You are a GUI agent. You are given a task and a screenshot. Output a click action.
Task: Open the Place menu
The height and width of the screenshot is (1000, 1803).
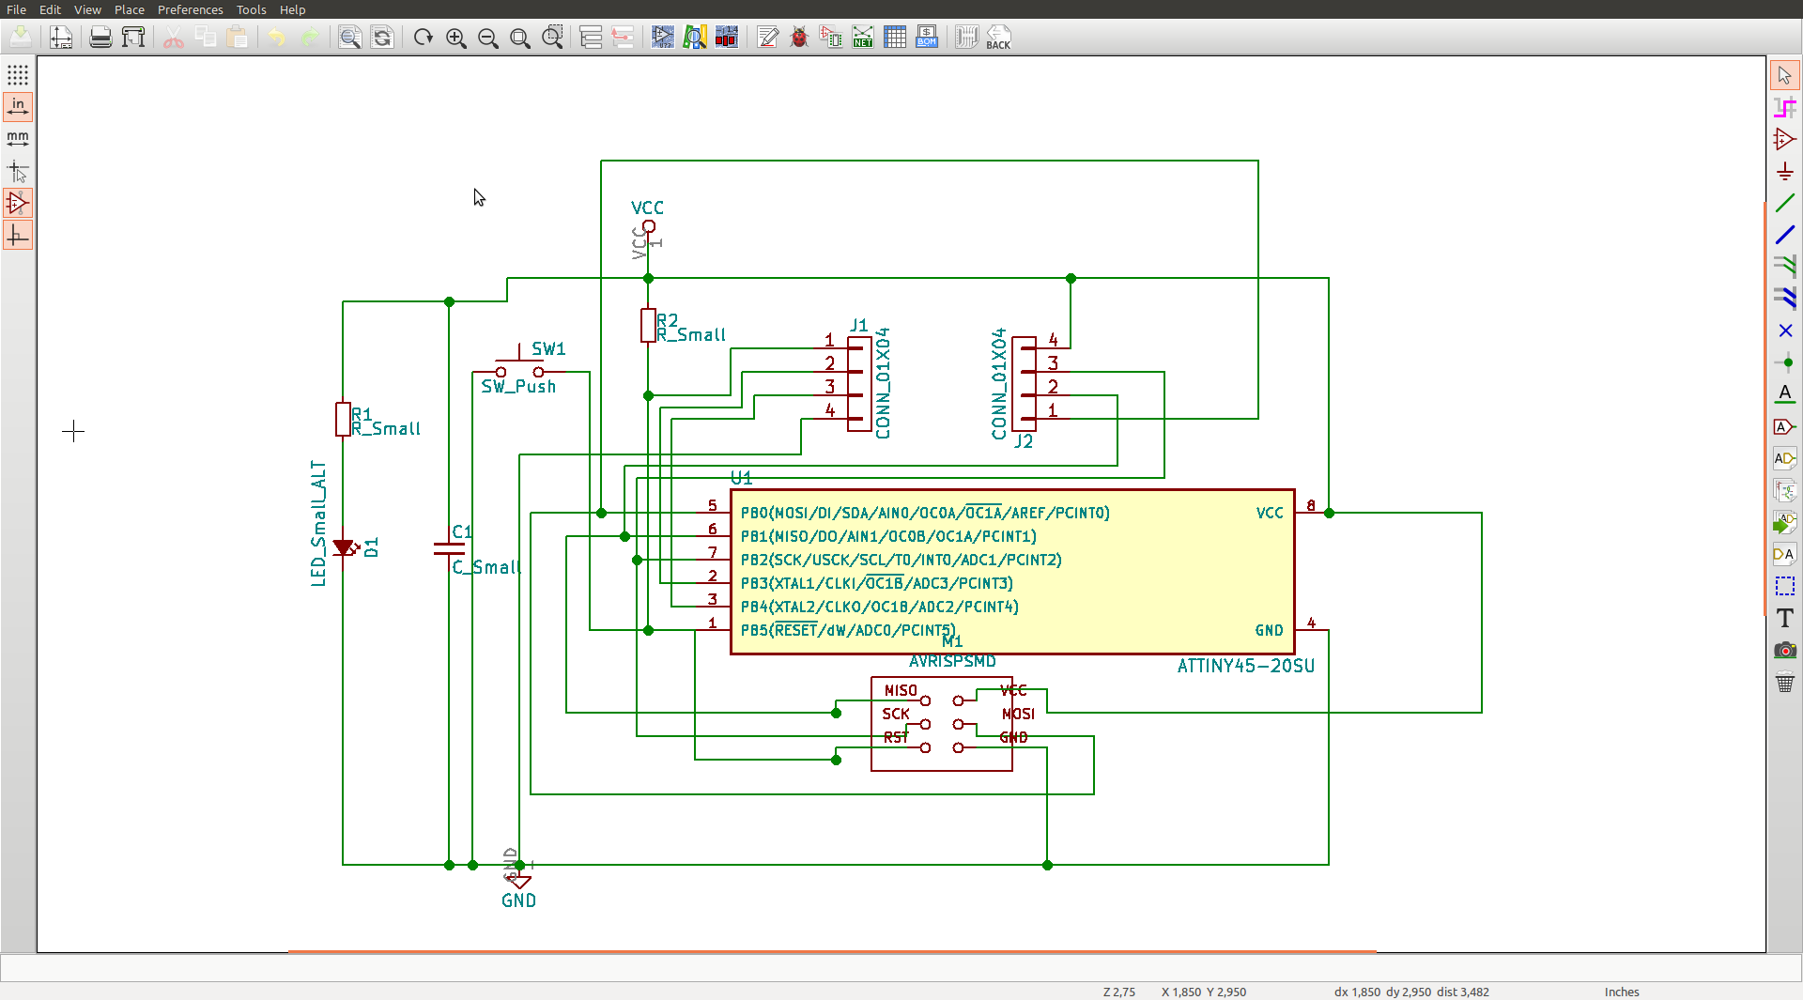pos(130,9)
